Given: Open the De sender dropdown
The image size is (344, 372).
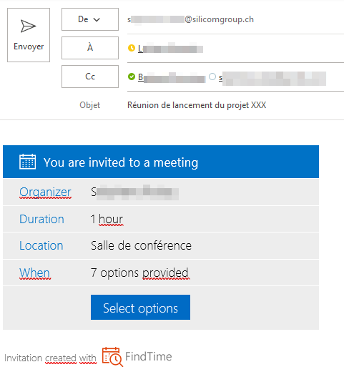Looking at the screenshot, I should coord(90,19).
